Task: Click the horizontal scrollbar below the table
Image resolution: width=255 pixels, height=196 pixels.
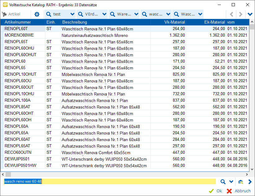Action: [124, 174]
